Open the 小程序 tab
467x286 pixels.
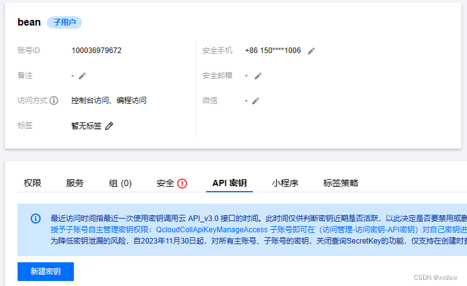click(x=285, y=183)
